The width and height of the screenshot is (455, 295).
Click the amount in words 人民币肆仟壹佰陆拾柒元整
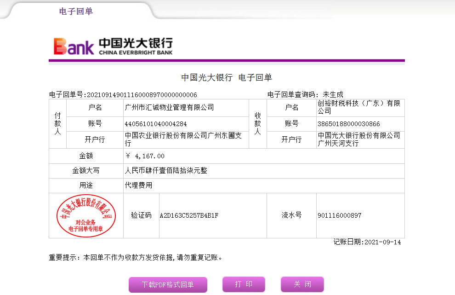(166, 171)
